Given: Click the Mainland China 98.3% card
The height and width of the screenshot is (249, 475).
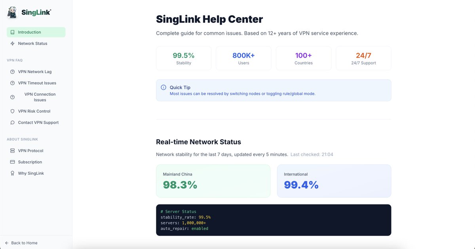Looking at the screenshot, I should coord(213,181).
